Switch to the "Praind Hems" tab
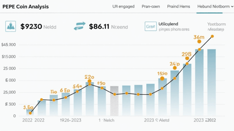The image size is (234, 131). pos(179,6)
